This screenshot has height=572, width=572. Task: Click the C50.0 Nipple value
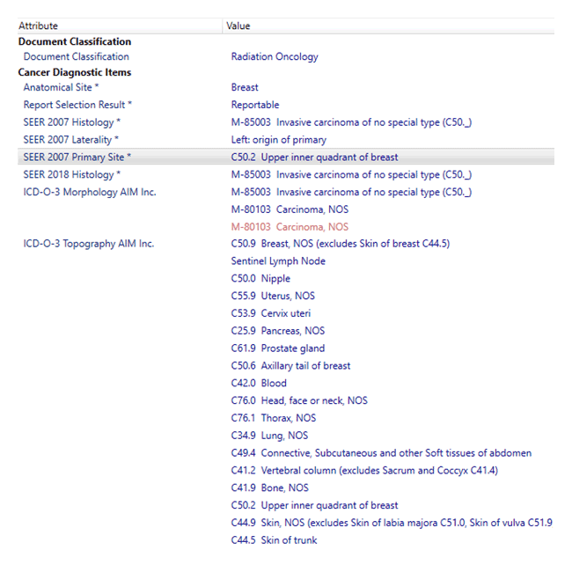click(x=260, y=279)
